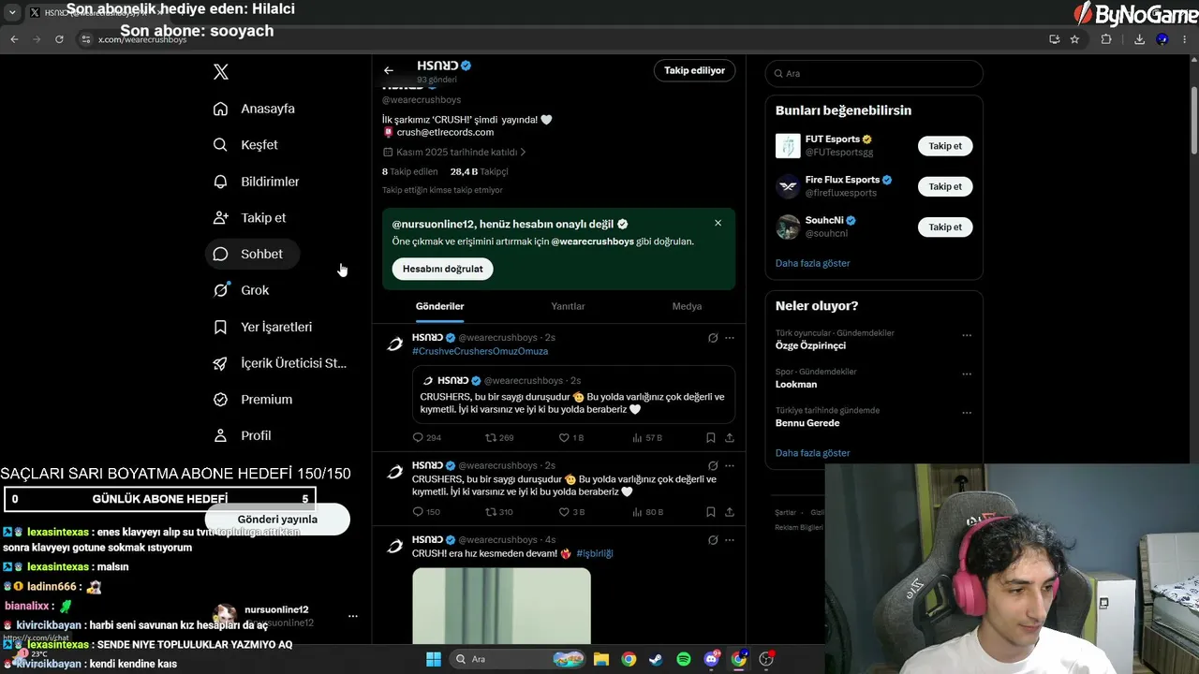
Task: Open Yer İşaretleri bookmarks
Action: tap(263, 327)
